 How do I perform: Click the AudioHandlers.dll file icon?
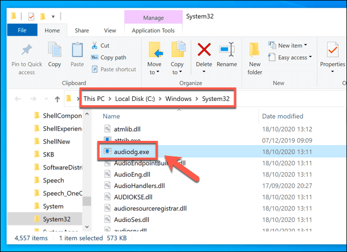pyautogui.click(x=108, y=185)
